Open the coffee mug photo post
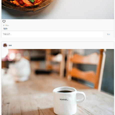The image size is (115, 115). coord(58,82)
